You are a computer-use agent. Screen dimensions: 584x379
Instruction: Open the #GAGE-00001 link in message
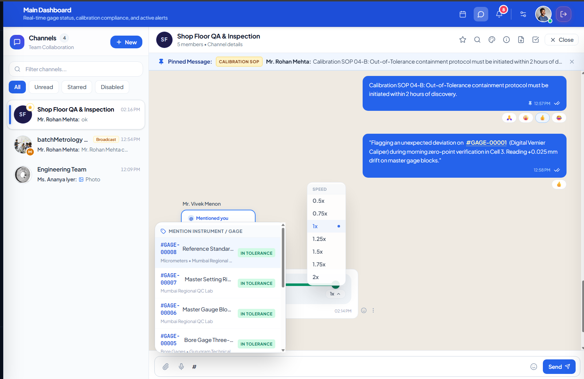click(486, 143)
